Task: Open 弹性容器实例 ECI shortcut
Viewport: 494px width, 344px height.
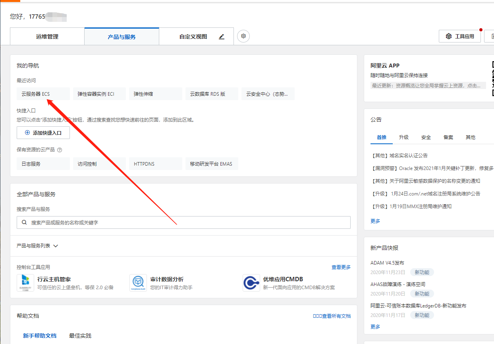Action: tap(99, 94)
